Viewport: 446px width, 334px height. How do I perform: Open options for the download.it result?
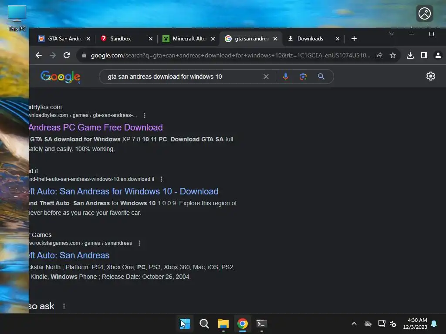coord(162,179)
